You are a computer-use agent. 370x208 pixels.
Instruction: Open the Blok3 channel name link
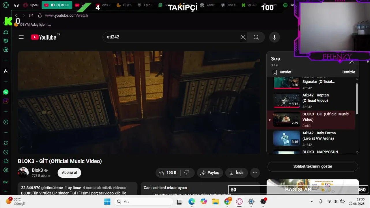coord(37,170)
